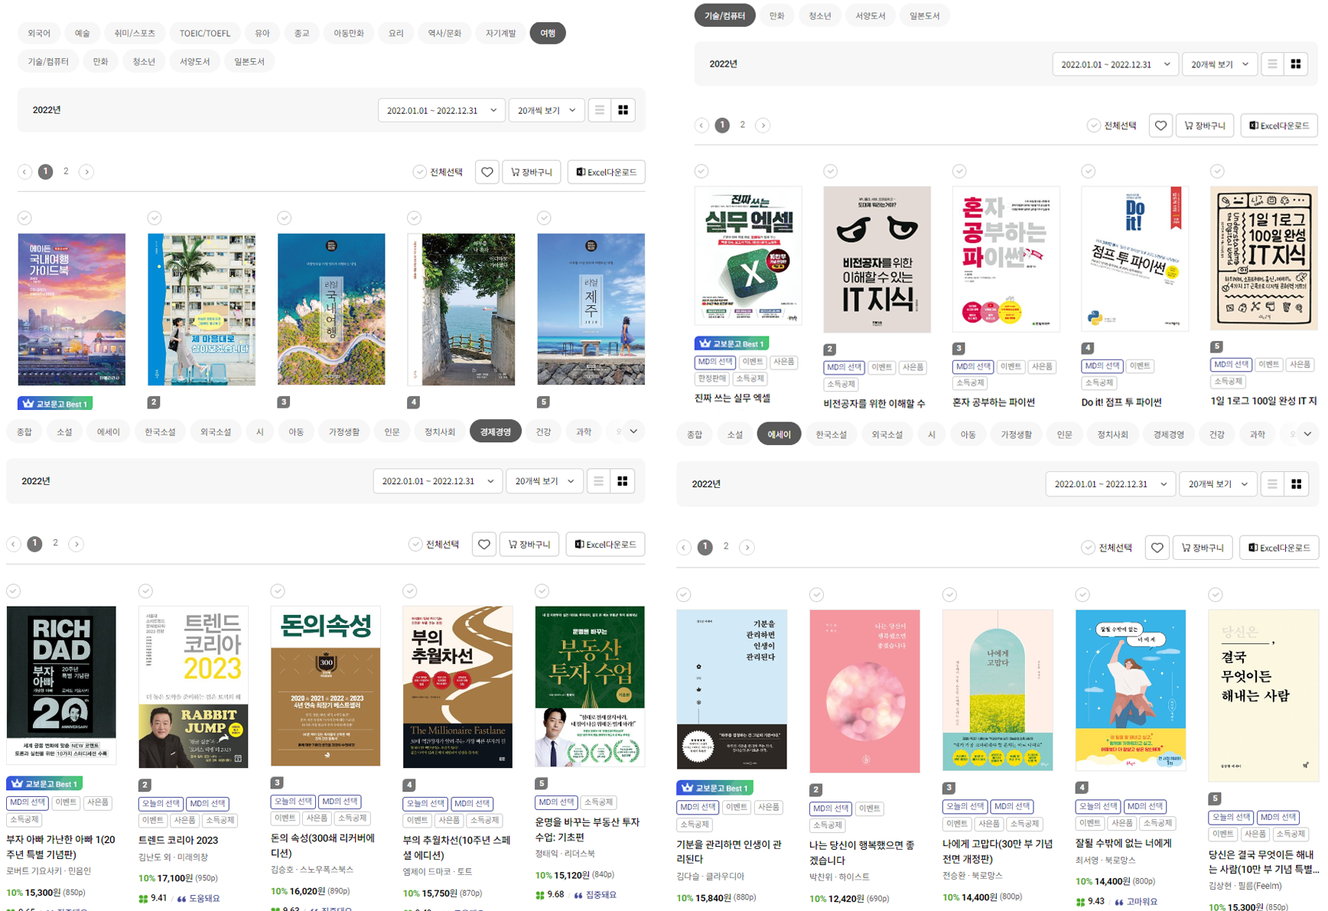Open the 부의 추월차선 book cover
This screenshot has height=911, width=1328.
457,686
